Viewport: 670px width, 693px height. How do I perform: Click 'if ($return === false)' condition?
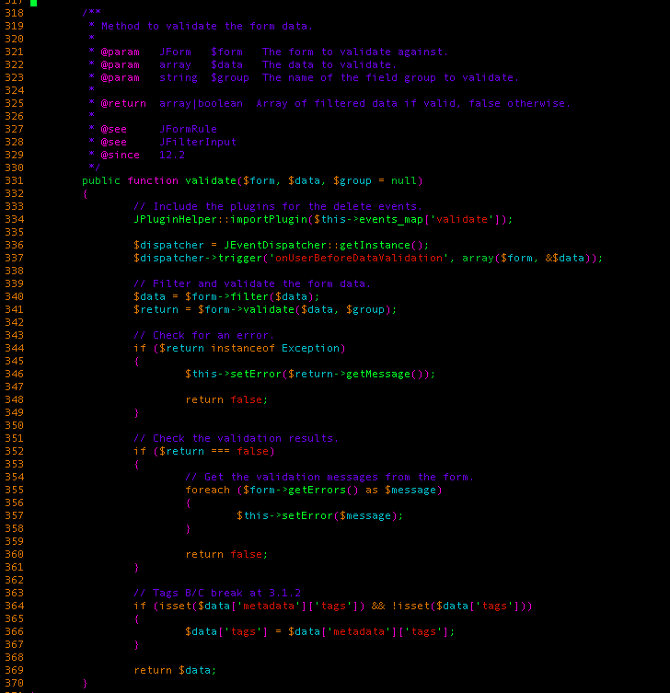click(204, 451)
